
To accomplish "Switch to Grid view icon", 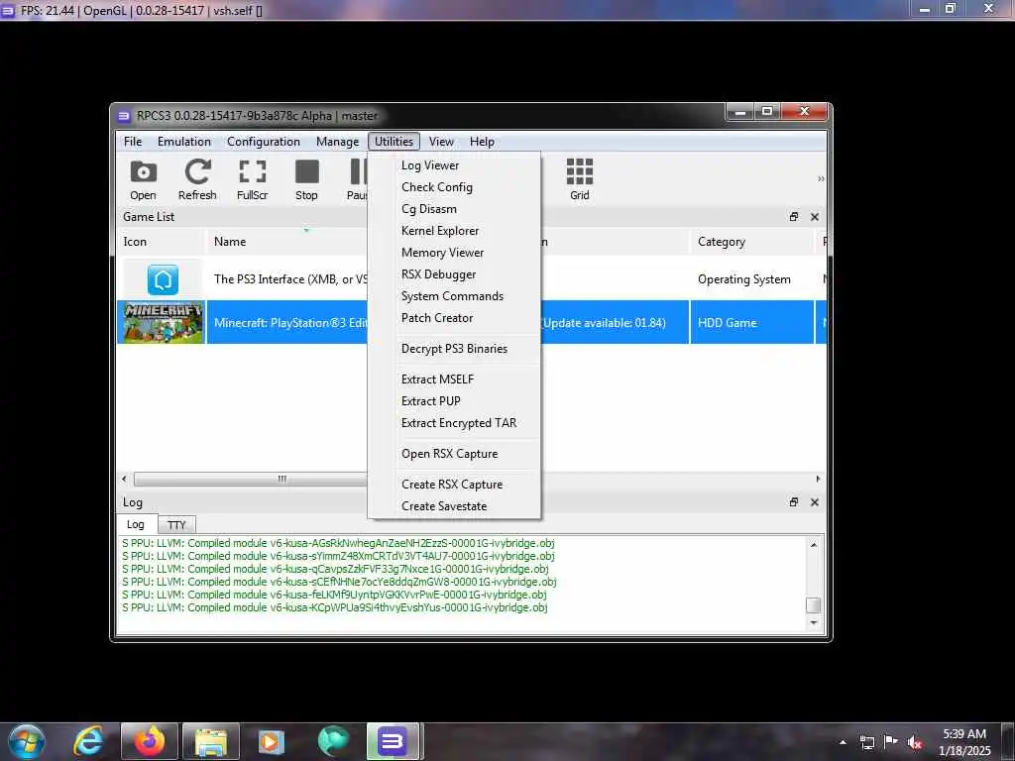I will pos(579,179).
